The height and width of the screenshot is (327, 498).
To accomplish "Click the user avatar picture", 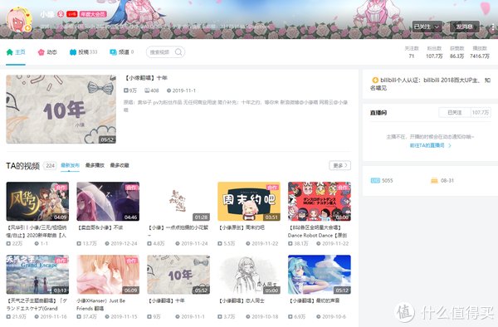I will click(19, 20).
